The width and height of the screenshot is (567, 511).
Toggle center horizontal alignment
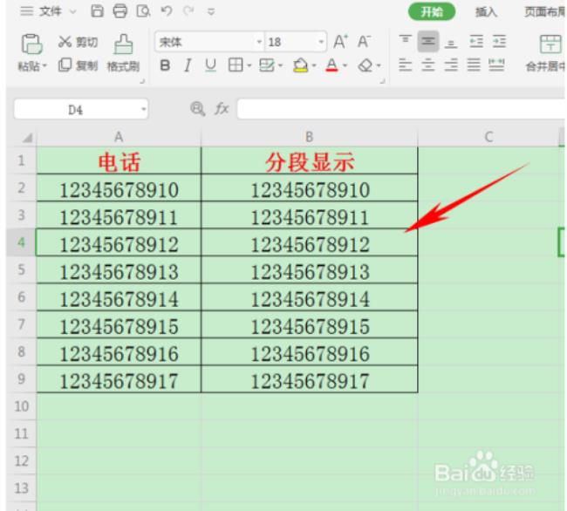[427, 65]
